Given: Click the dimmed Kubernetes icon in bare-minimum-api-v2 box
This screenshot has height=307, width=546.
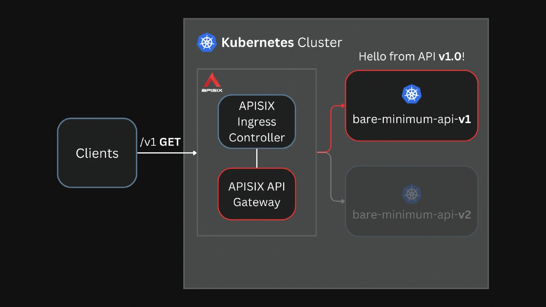Looking at the screenshot, I should (412, 194).
